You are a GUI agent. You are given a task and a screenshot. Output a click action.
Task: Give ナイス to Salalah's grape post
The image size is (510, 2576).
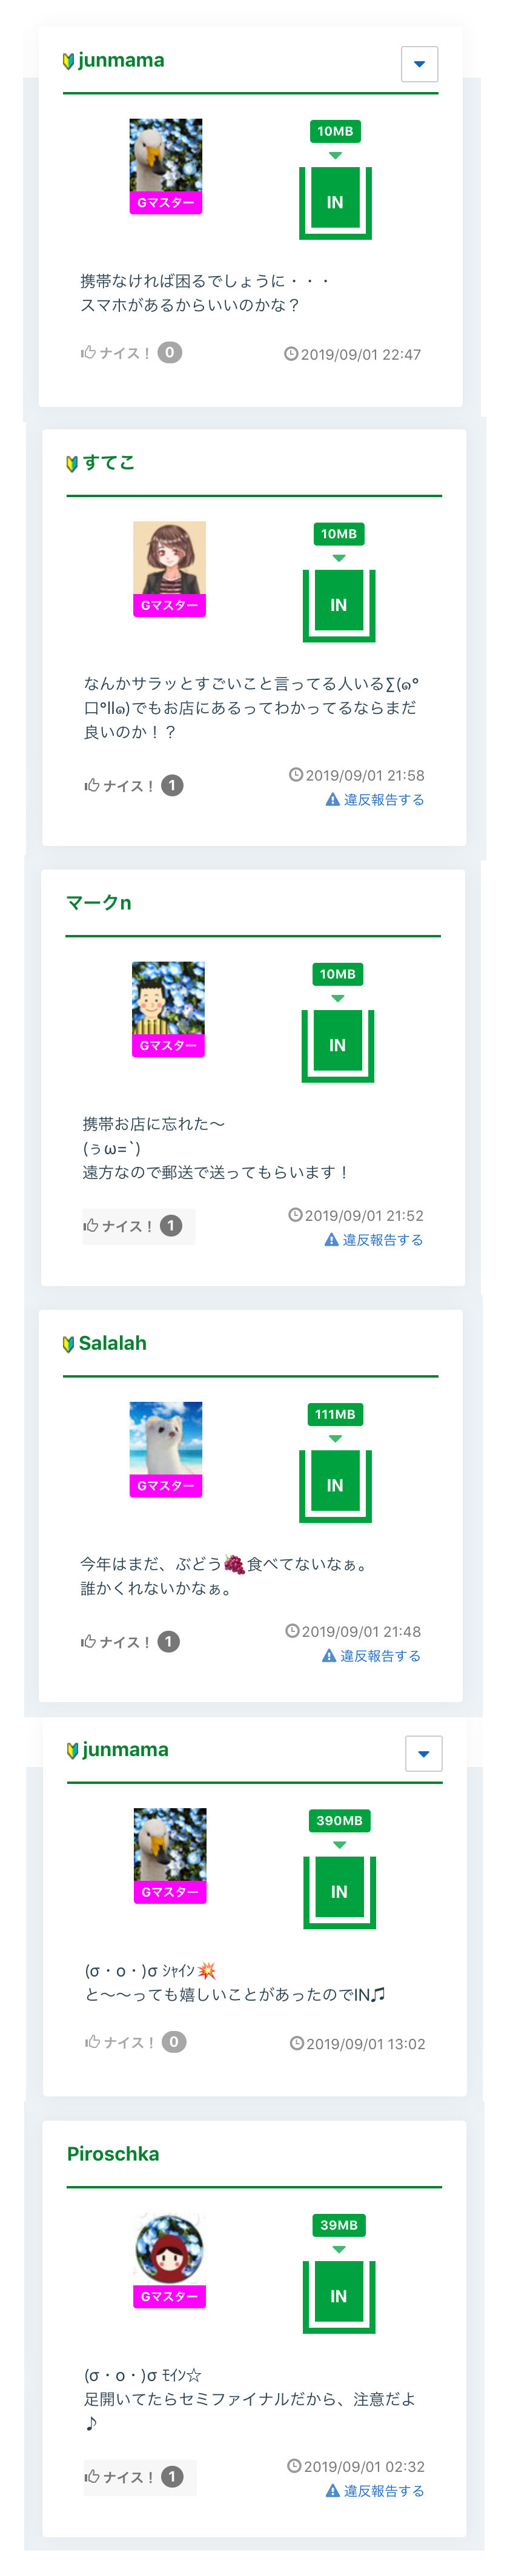click(116, 1642)
